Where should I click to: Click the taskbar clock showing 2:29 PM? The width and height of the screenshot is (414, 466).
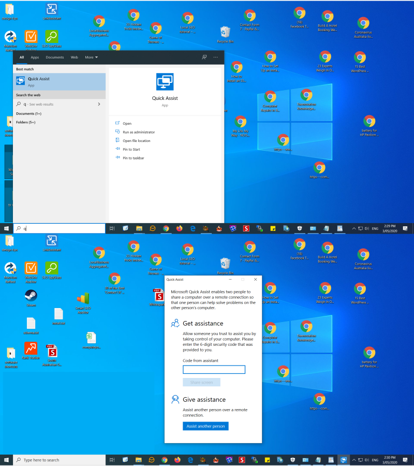pos(390,228)
